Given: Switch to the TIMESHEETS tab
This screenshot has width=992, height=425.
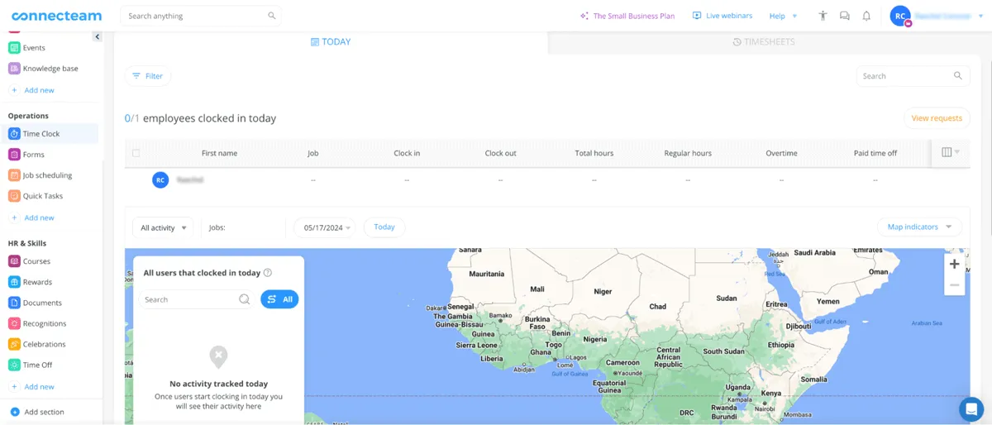Looking at the screenshot, I should (764, 42).
